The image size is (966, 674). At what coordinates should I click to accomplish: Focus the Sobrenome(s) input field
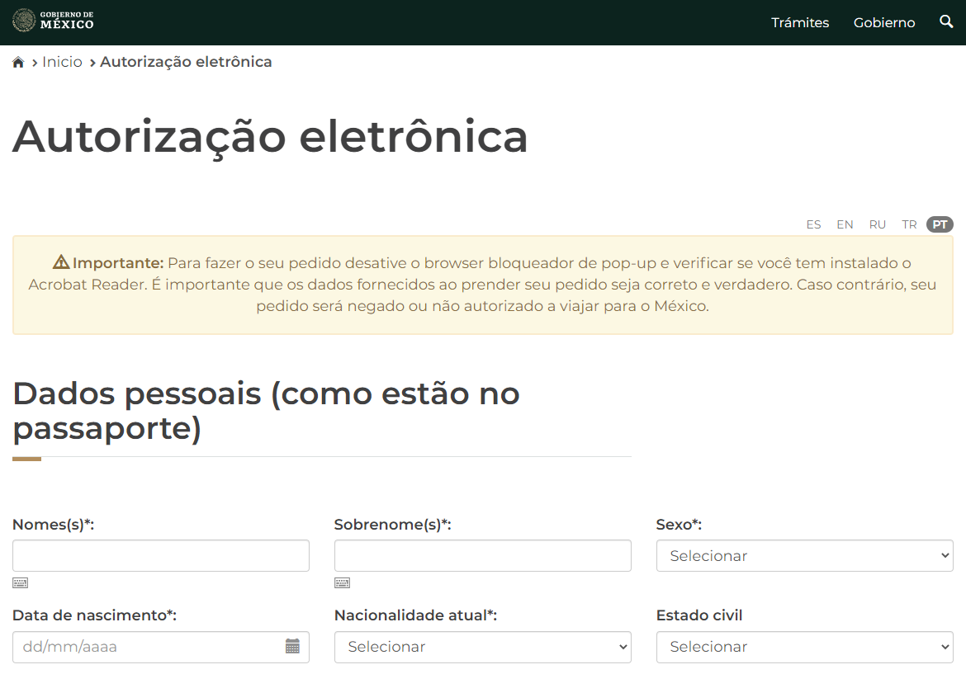pyautogui.click(x=482, y=556)
